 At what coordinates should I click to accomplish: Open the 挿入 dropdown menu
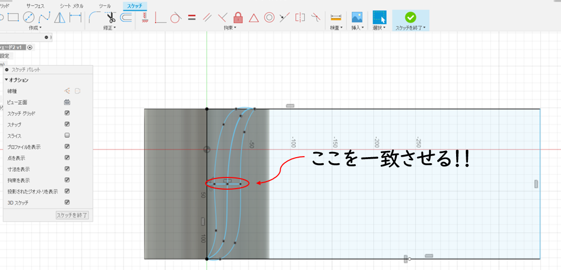[357, 27]
